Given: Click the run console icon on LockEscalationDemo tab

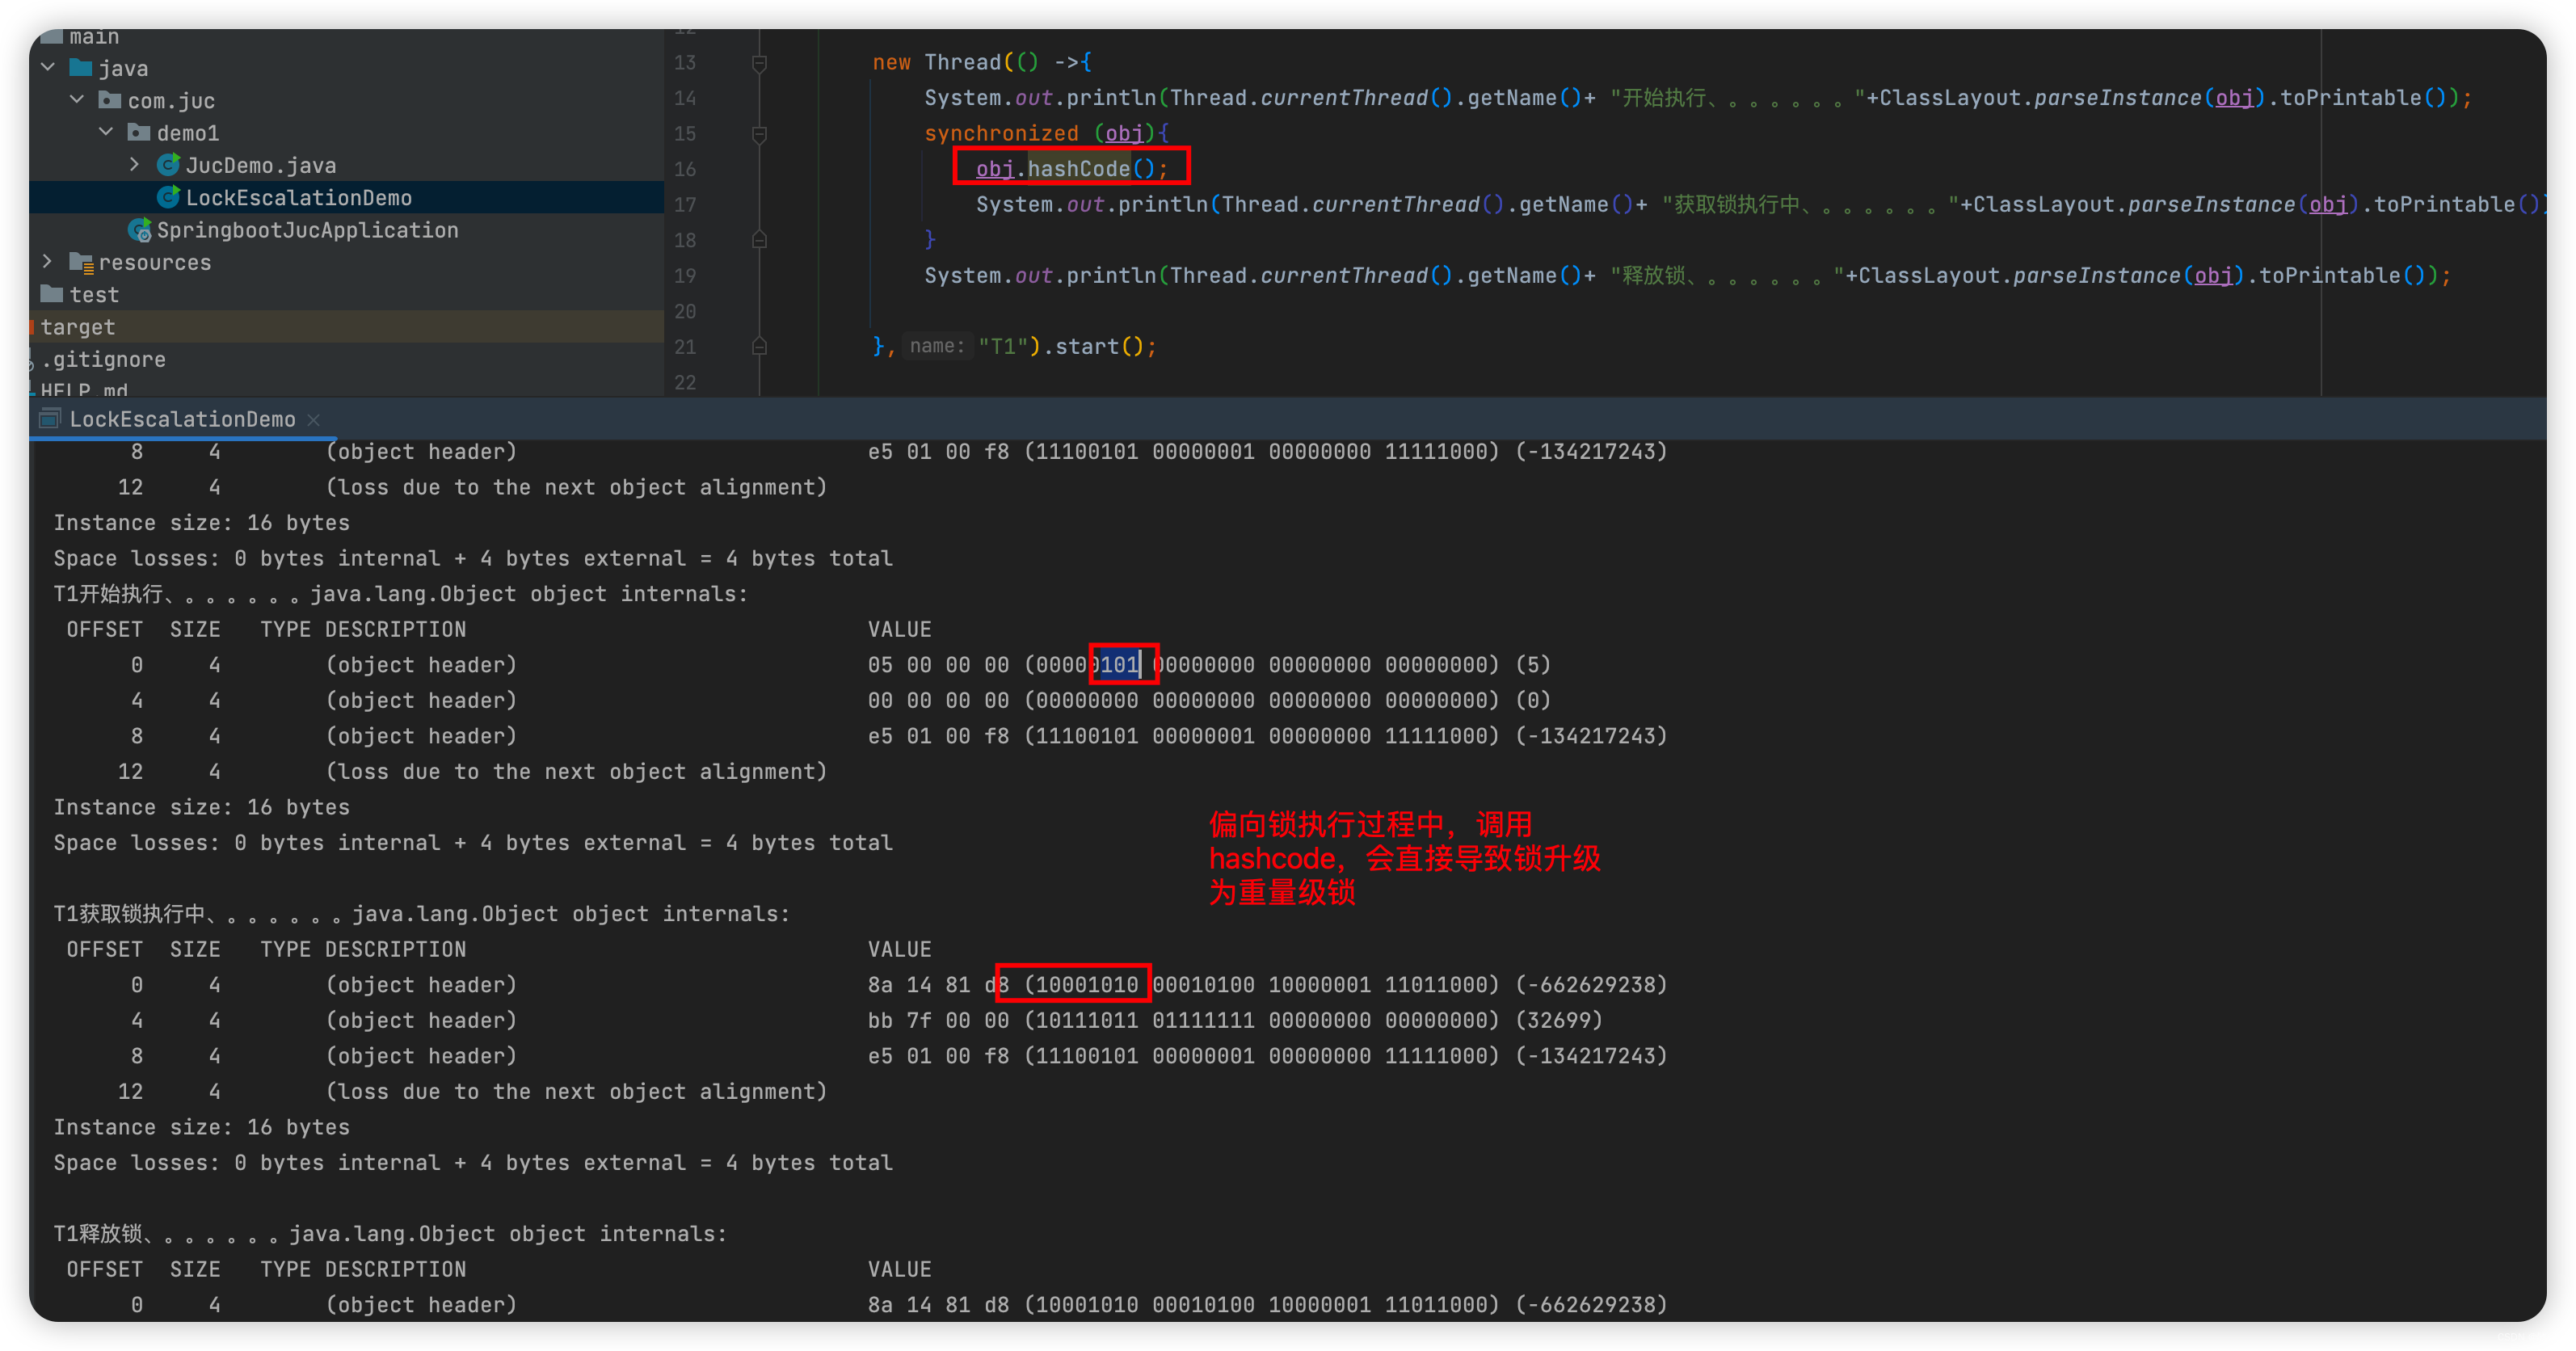Looking at the screenshot, I should tap(49, 419).
